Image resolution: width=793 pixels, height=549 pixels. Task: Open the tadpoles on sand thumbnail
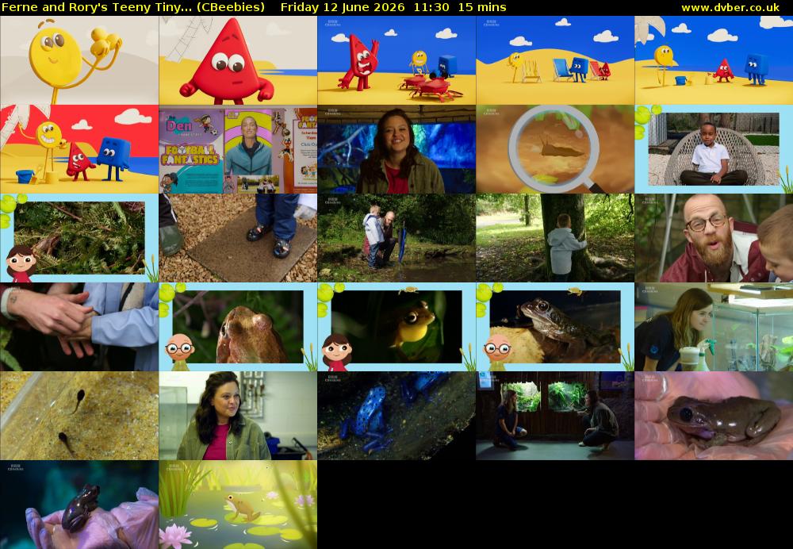(79, 416)
